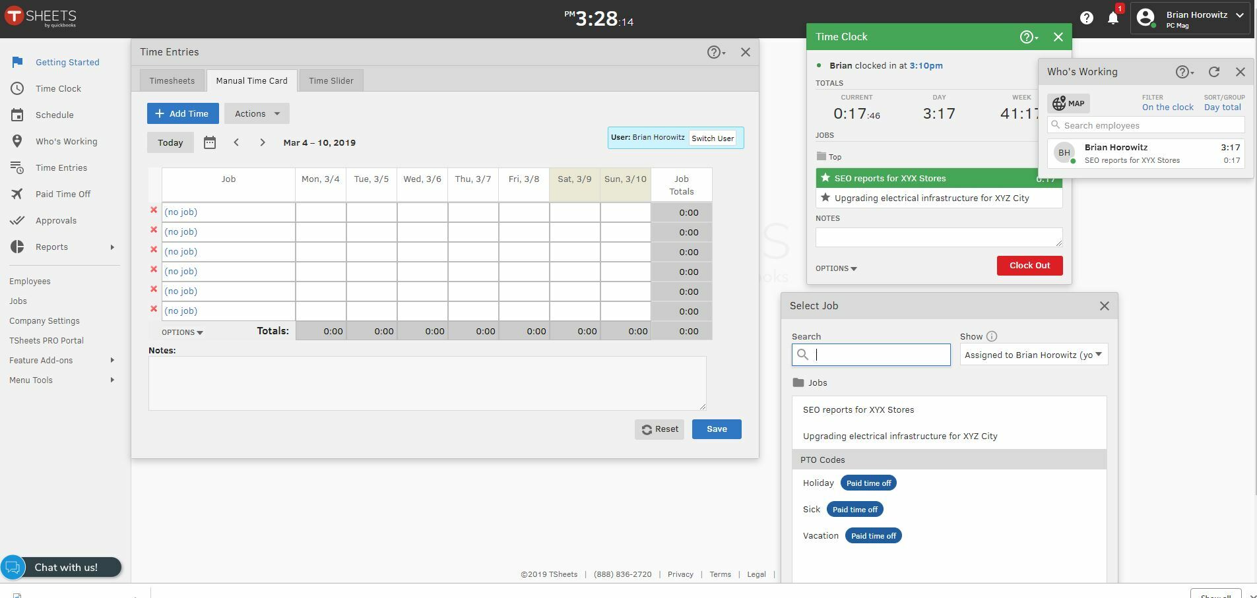Screen dimensions: 1257x598
Task: Jump to Today in time card
Action: click(170, 142)
